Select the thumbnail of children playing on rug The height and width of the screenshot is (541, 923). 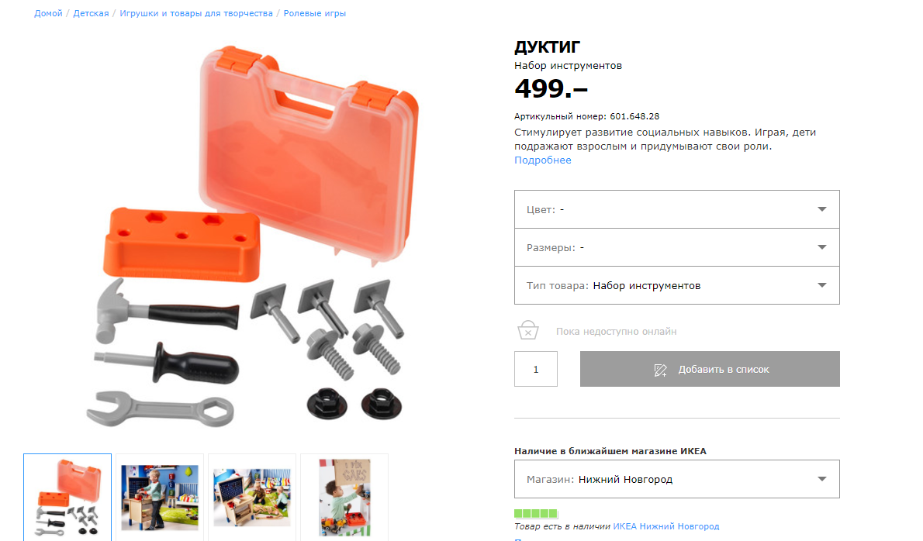252,498
